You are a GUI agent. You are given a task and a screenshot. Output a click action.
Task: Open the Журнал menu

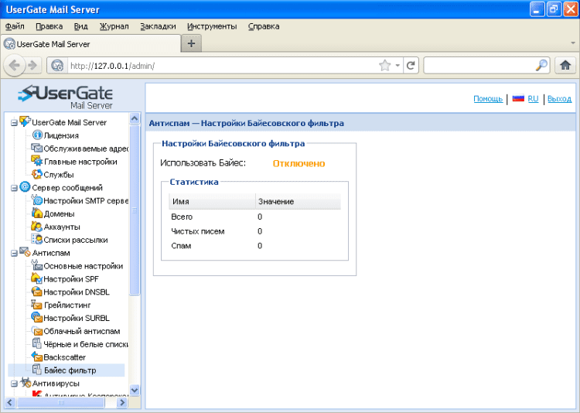[114, 26]
